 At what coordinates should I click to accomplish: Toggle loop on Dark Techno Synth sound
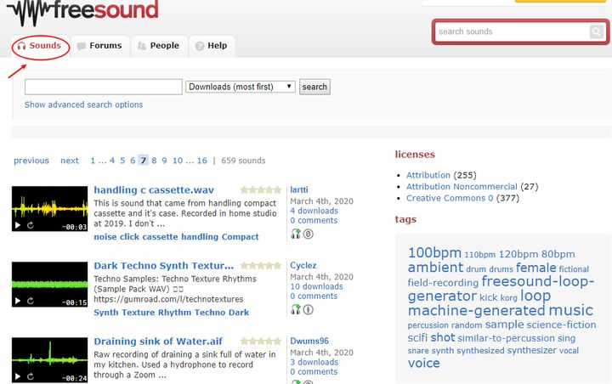pos(31,302)
